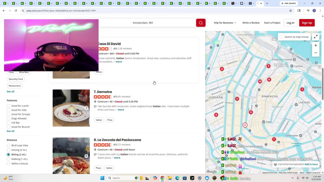Open the Windows Start menu
Screen dimensions: 324x182
102,178
